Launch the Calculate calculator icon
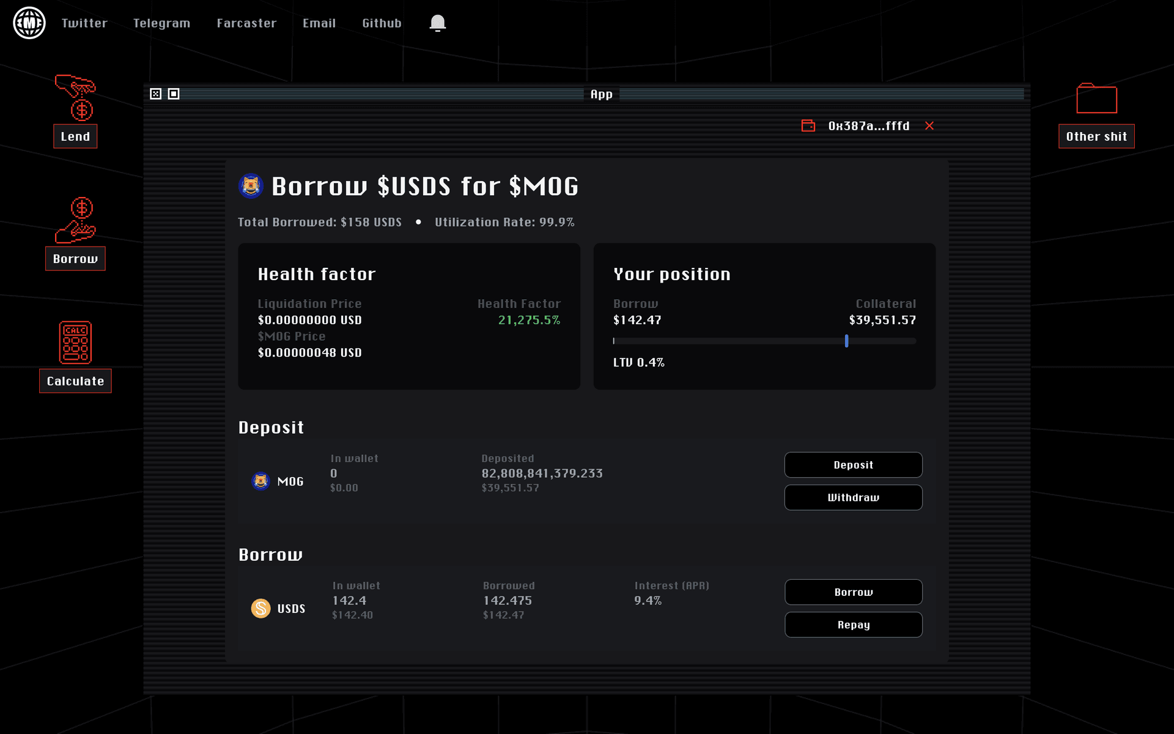 click(75, 343)
